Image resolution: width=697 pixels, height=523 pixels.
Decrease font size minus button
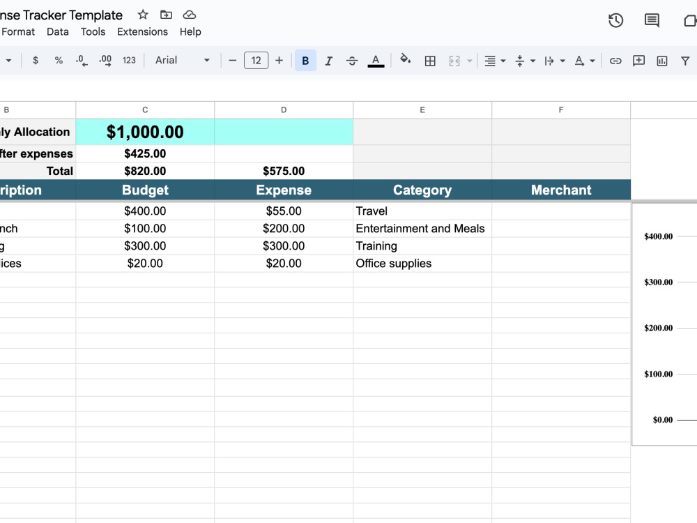[233, 60]
